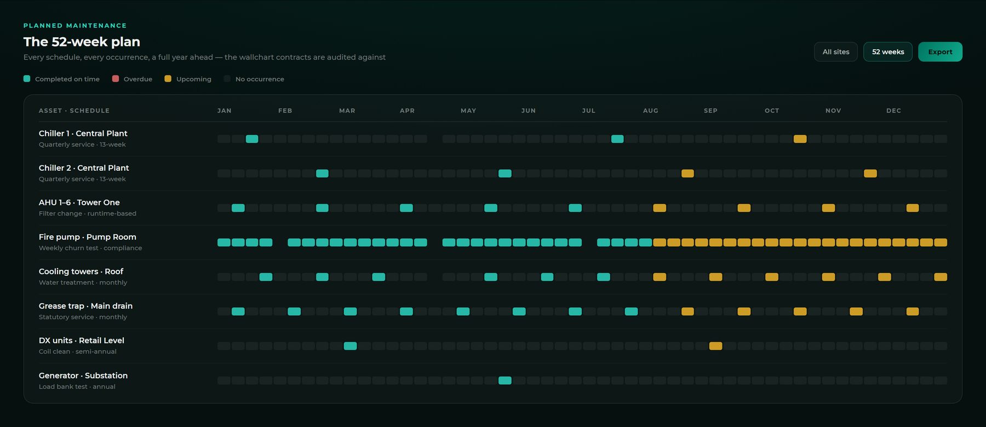Select Fire pump final week upcoming cell

[941, 243]
